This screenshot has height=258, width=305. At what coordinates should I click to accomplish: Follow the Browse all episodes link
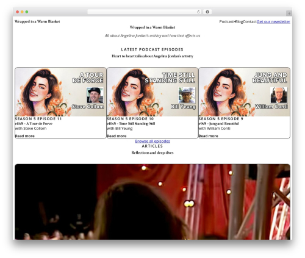click(152, 141)
